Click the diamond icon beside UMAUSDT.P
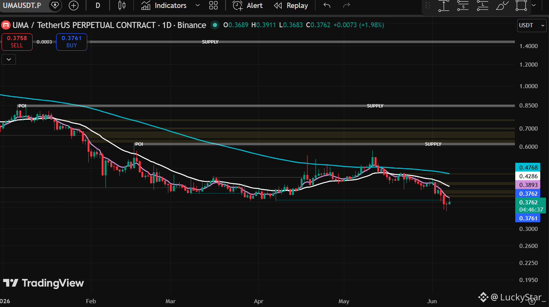Viewport: 549px width, 307px height. [55, 5]
